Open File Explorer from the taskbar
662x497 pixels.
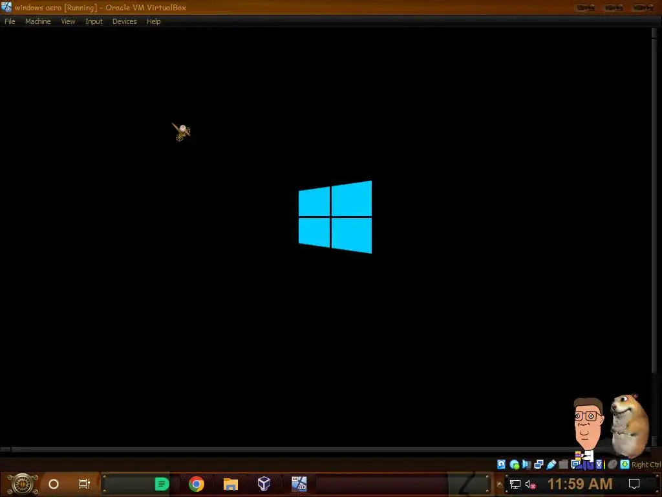(x=231, y=484)
